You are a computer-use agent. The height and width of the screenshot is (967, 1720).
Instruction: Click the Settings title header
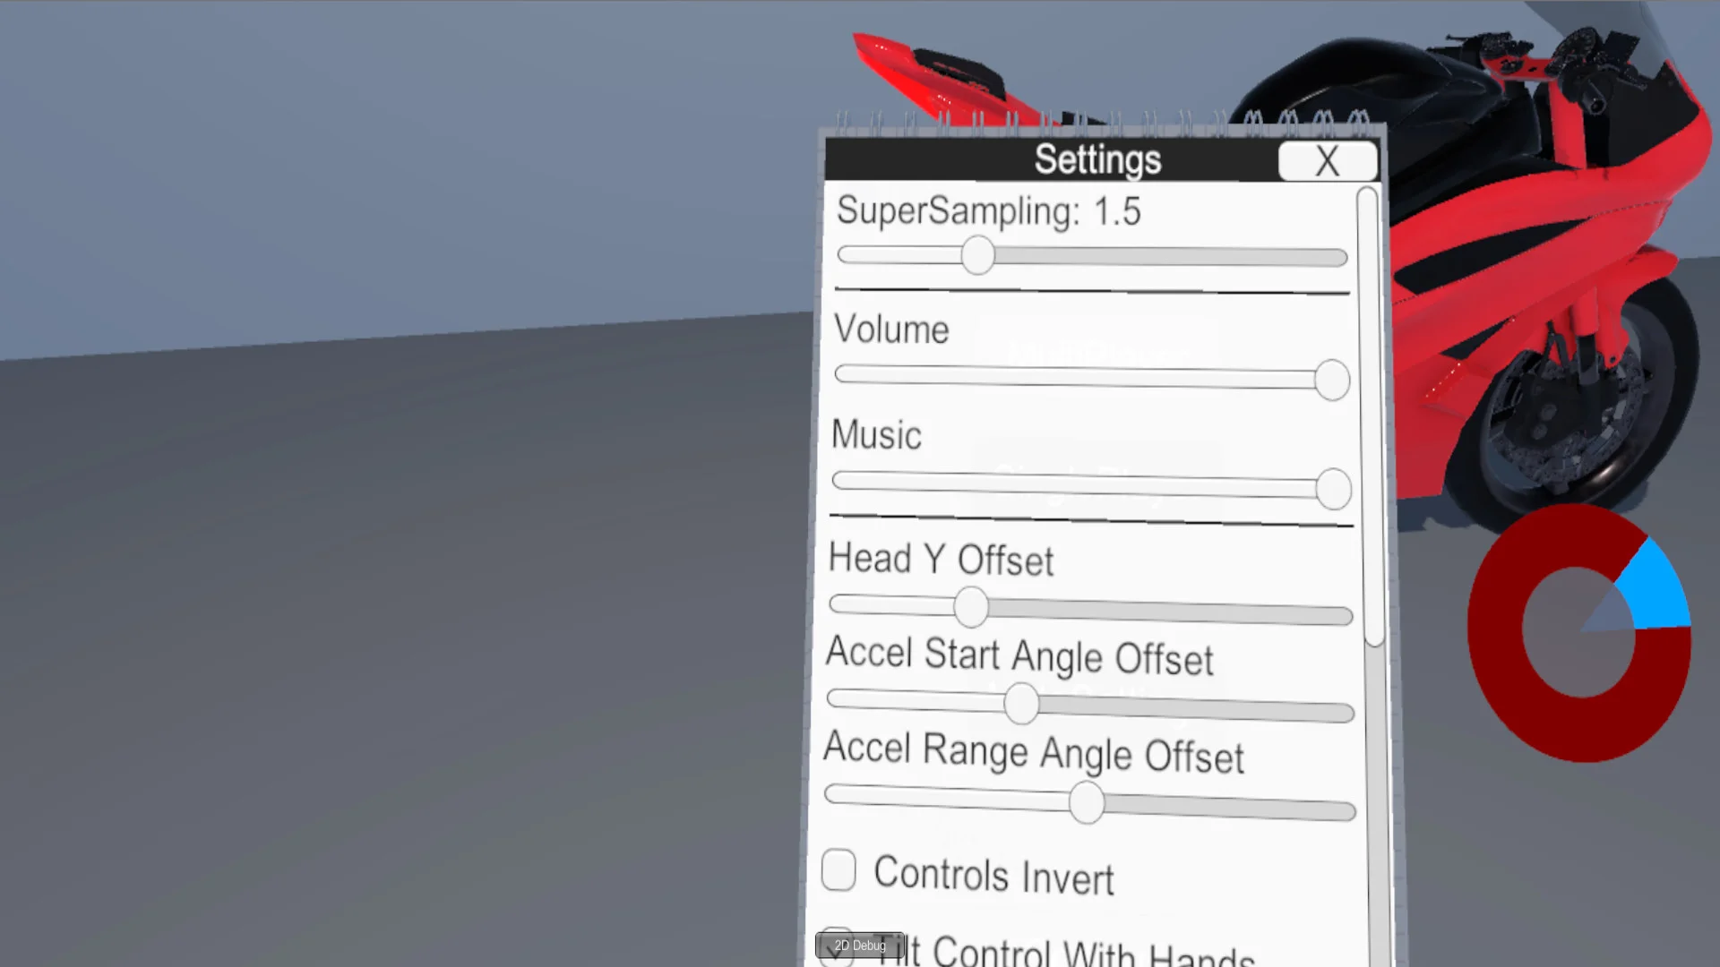click(1097, 160)
